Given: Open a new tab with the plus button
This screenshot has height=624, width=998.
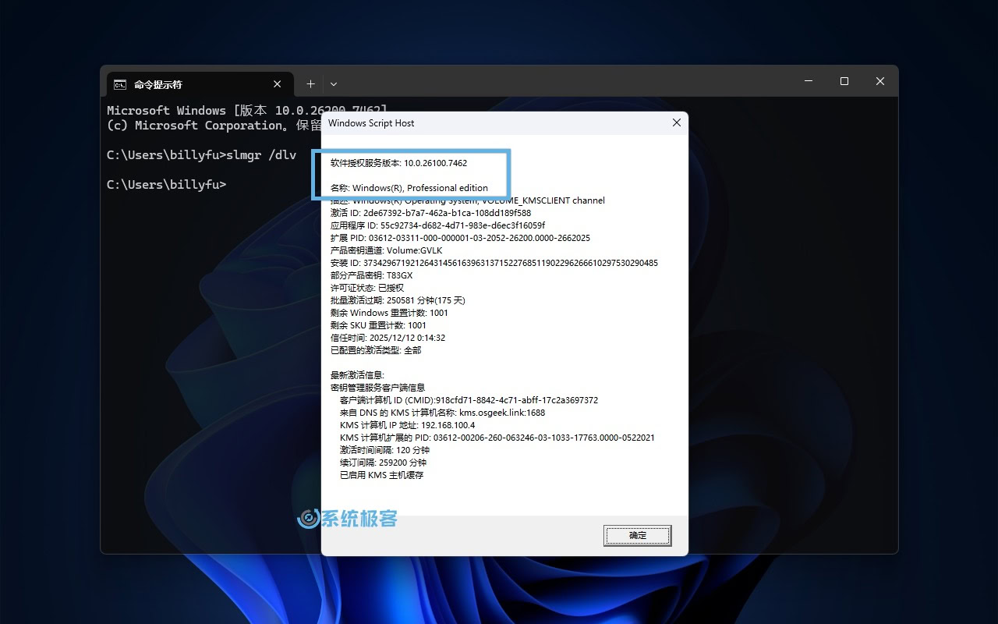Looking at the screenshot, I should click(x=310, y=83).
